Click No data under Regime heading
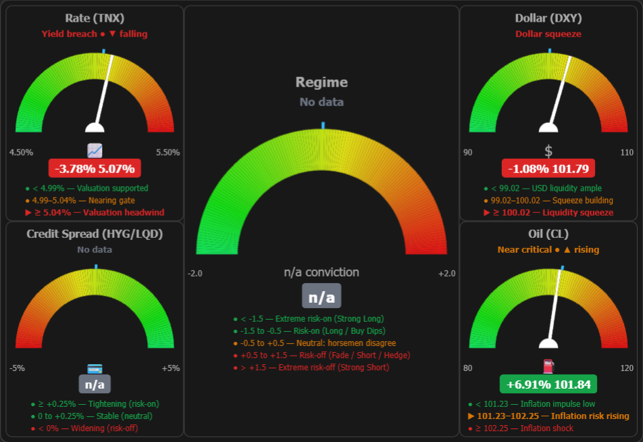 321,102
